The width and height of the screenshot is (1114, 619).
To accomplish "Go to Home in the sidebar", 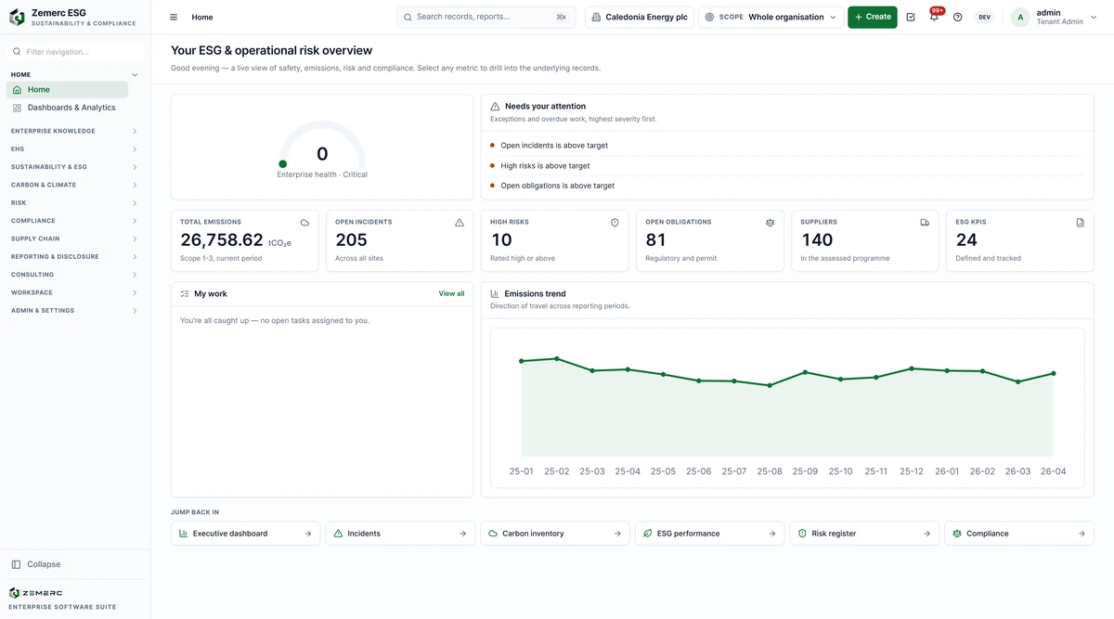I will coord(67,90).
